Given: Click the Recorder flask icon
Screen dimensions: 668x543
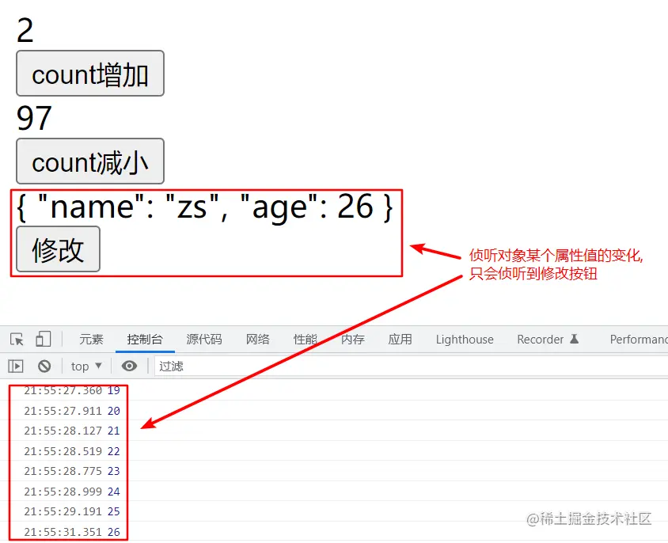Looking at the screenshot, I should pos(575,339).
